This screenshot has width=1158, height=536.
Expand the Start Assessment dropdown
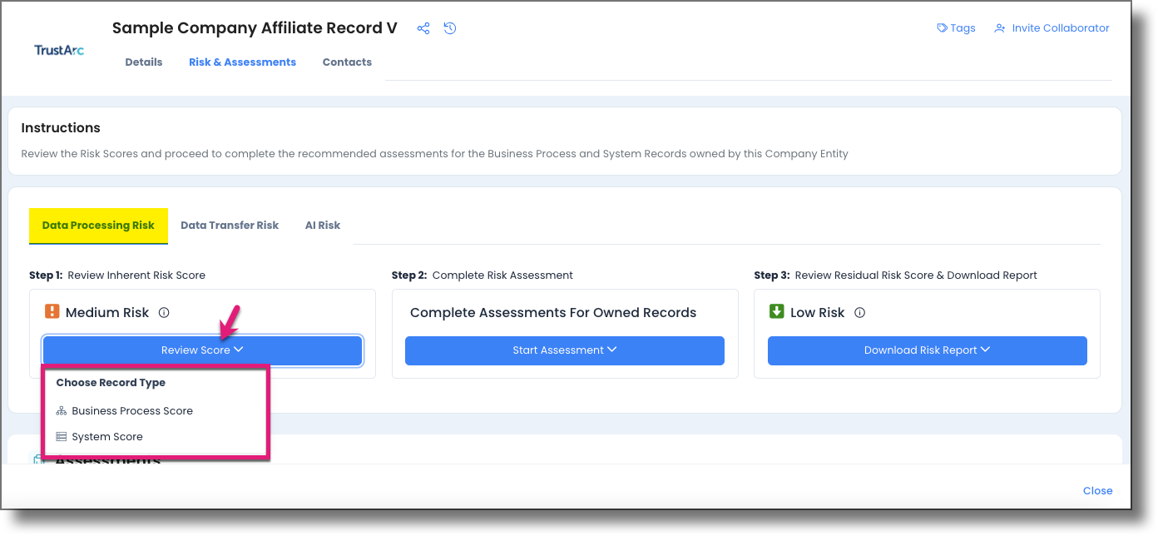(x=565, y=350)
